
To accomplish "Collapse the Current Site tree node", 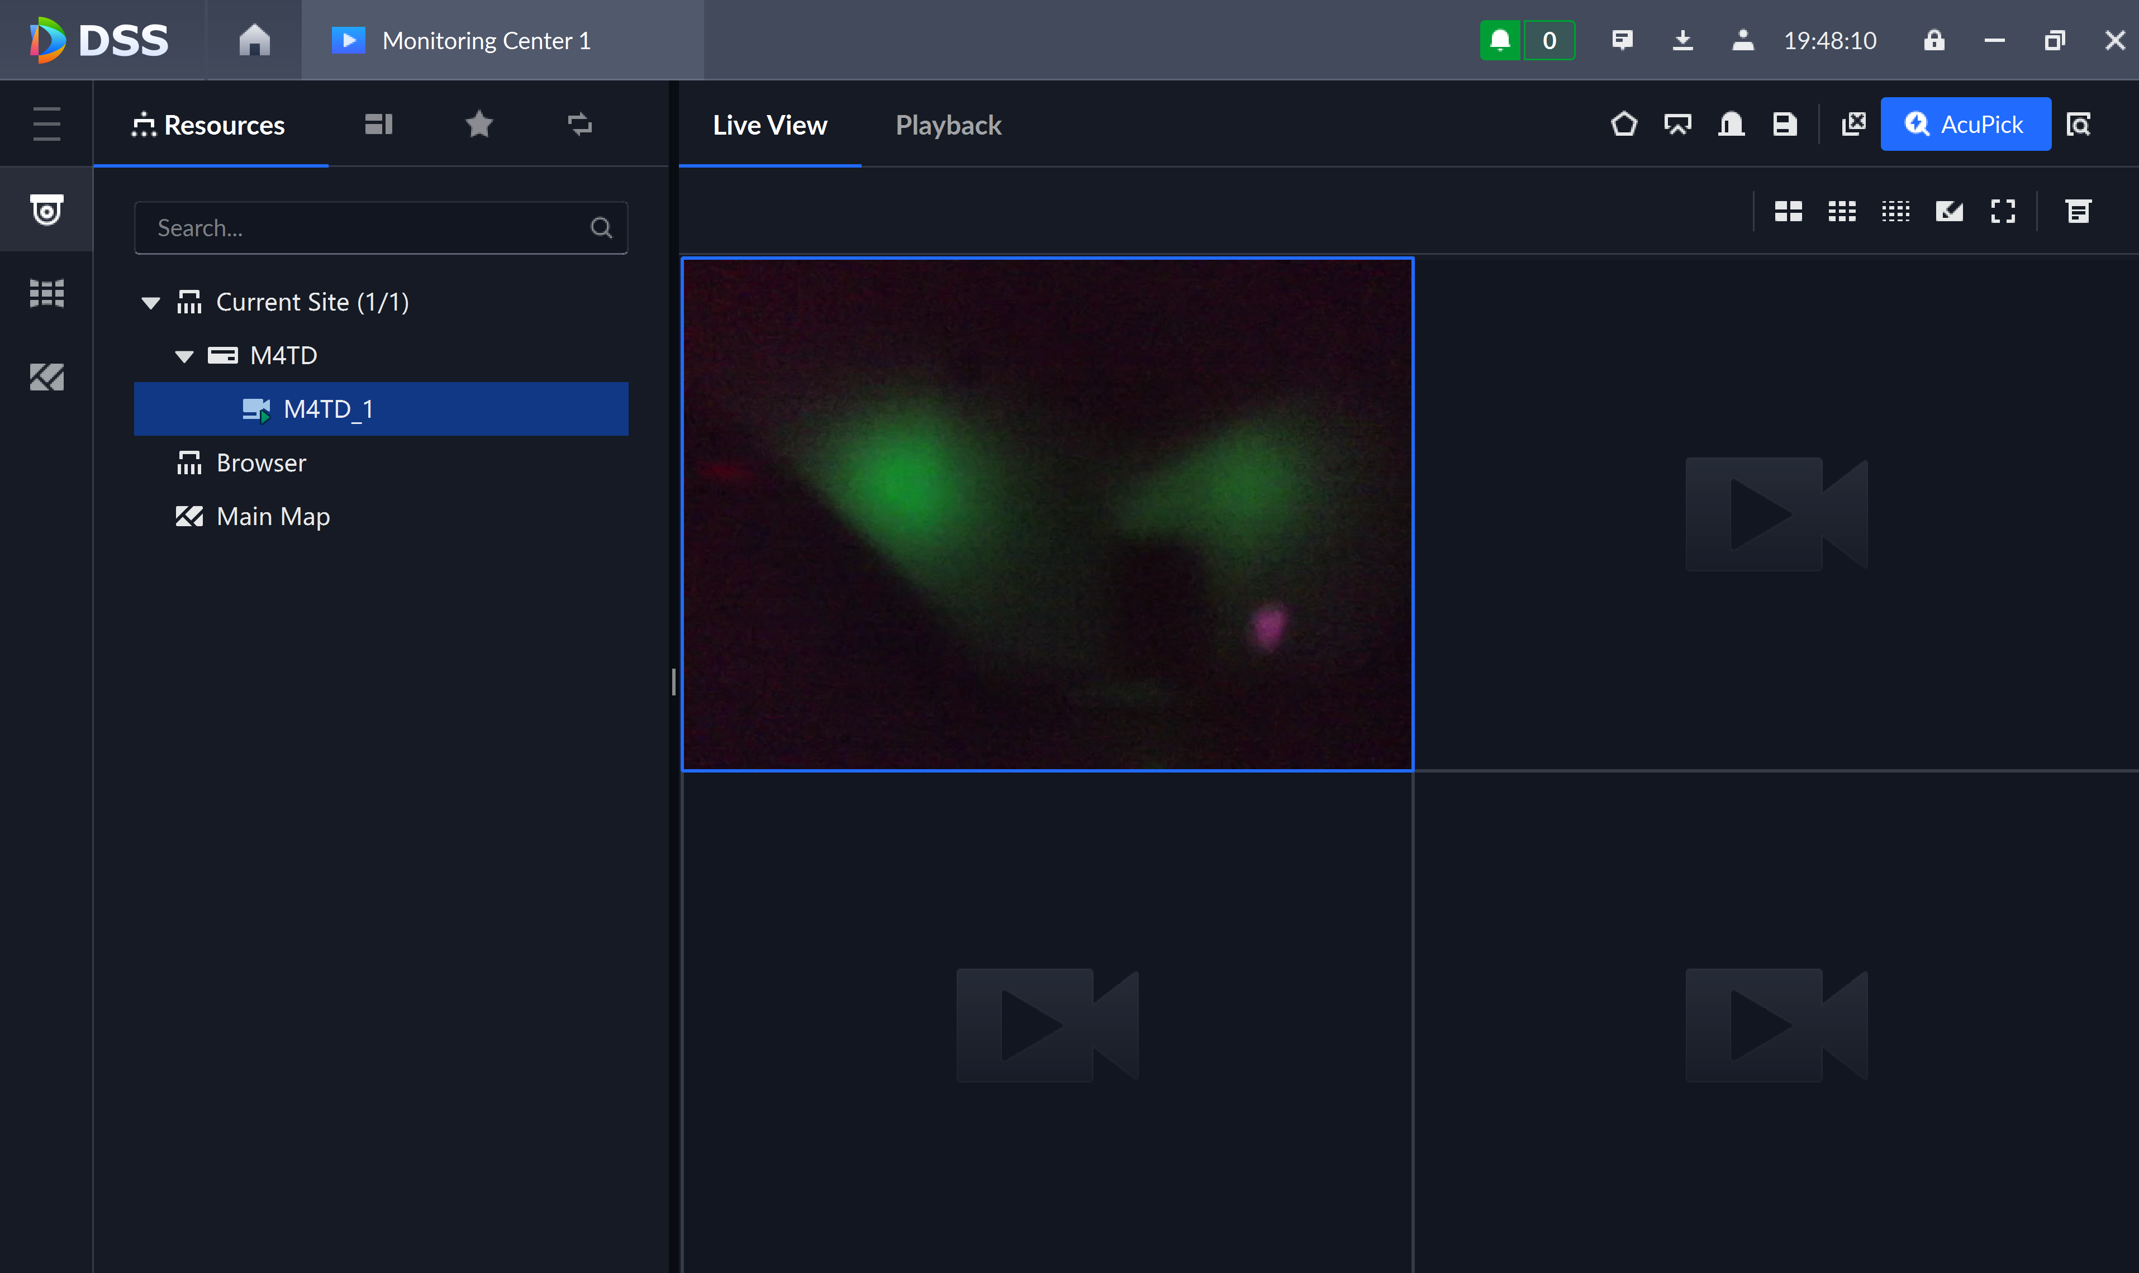I will pos(151,303).
